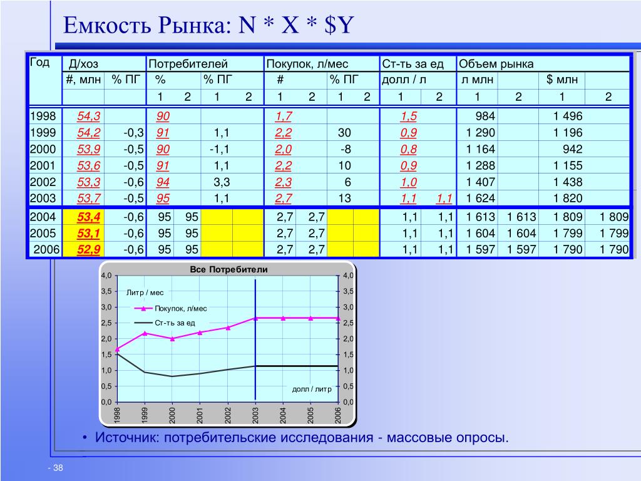The image size is (641, 481).
Task: Open the underlined red value 54,3
Action: (89, 116)
